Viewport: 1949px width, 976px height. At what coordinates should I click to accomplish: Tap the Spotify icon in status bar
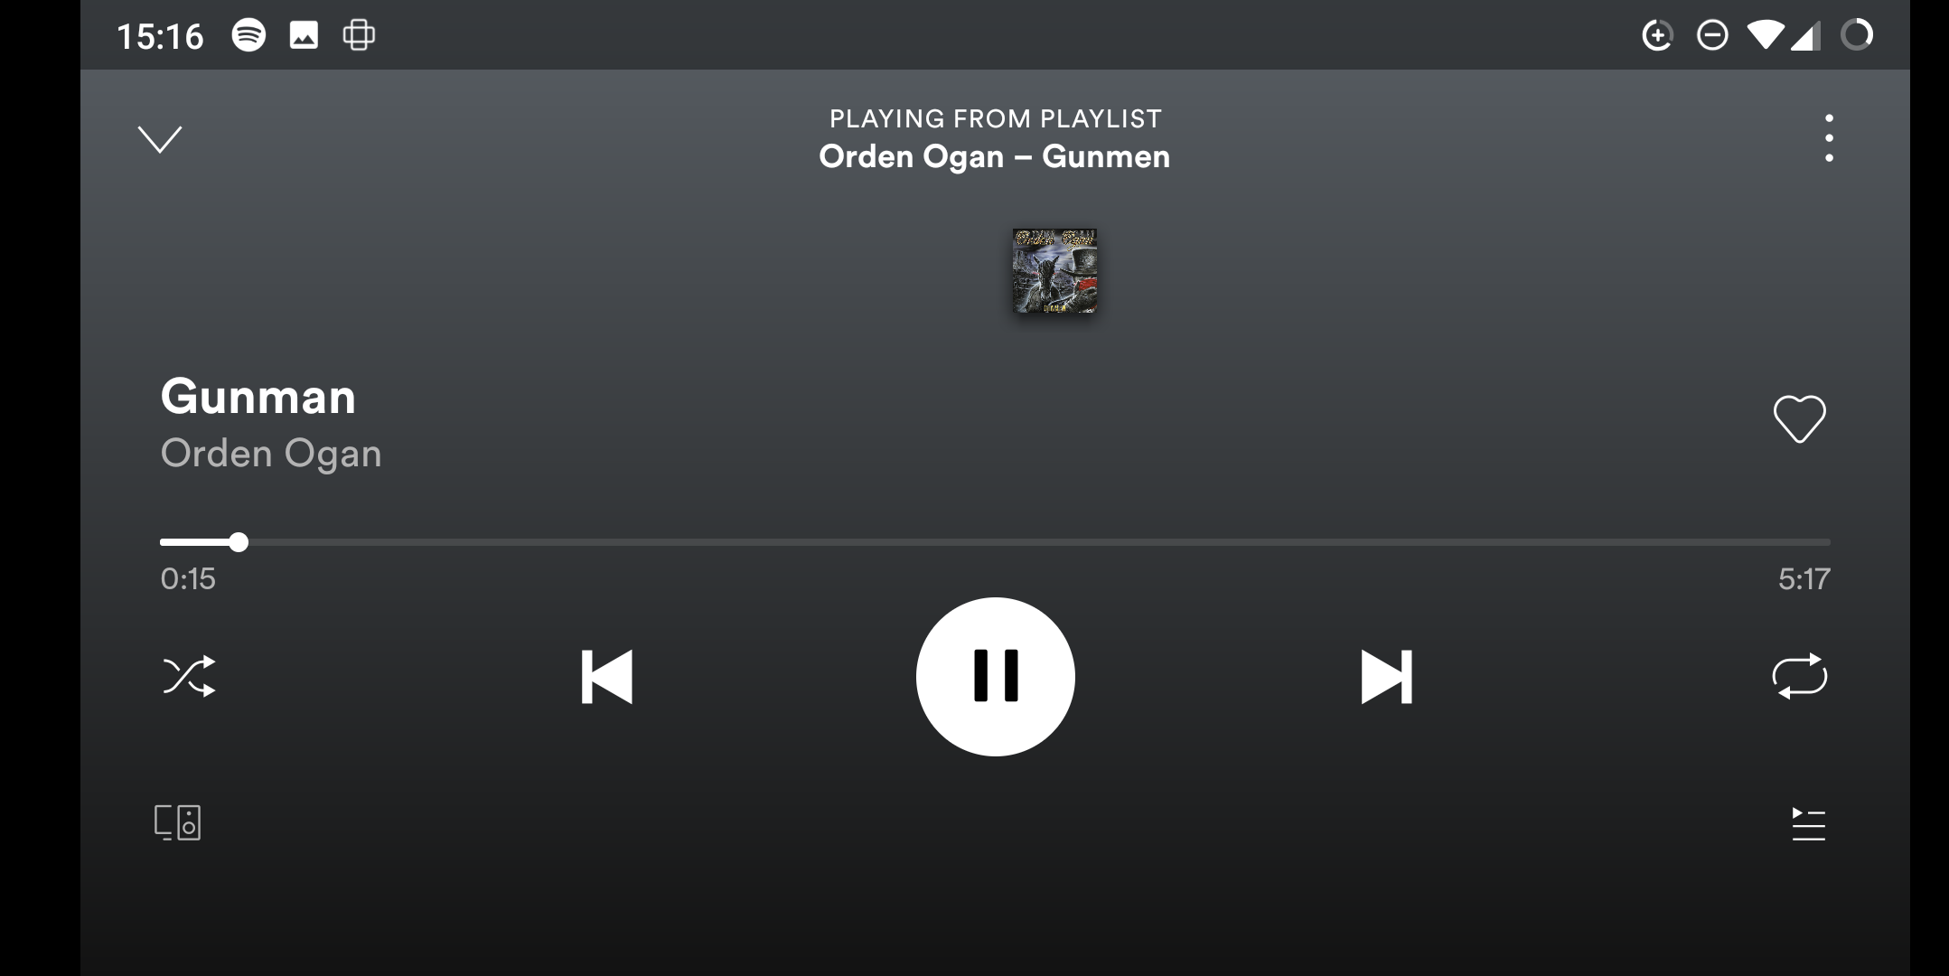click(x=248, y=35)
